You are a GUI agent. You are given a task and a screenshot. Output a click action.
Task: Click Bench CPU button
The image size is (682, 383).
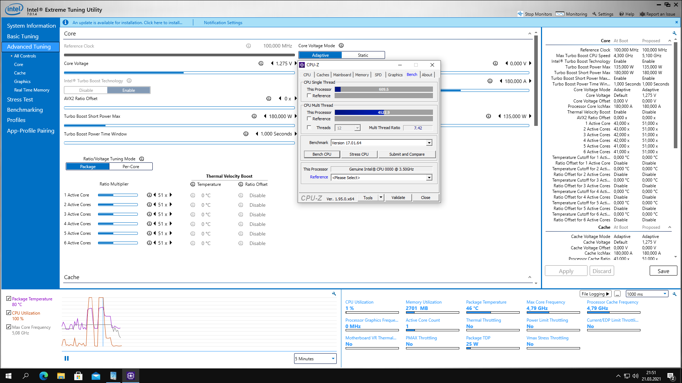pos(322,154)
